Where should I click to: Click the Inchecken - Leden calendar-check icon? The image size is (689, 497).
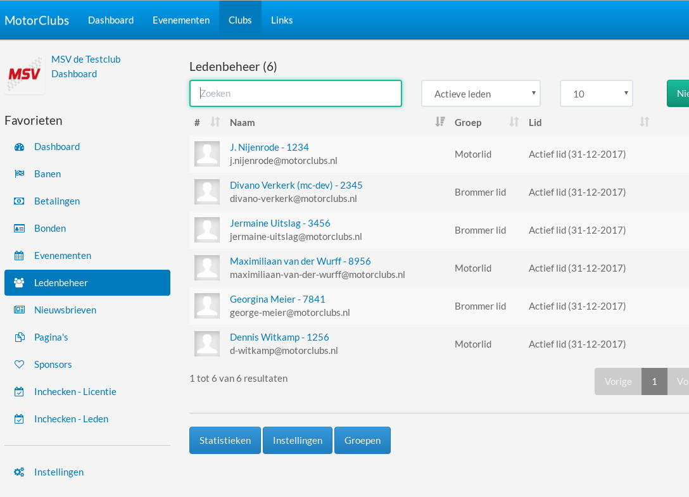pyautogui.click(x=20, y=419)
